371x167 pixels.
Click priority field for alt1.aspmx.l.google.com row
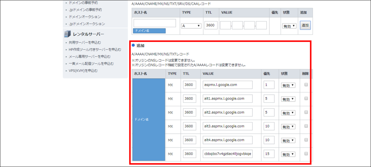269,99
